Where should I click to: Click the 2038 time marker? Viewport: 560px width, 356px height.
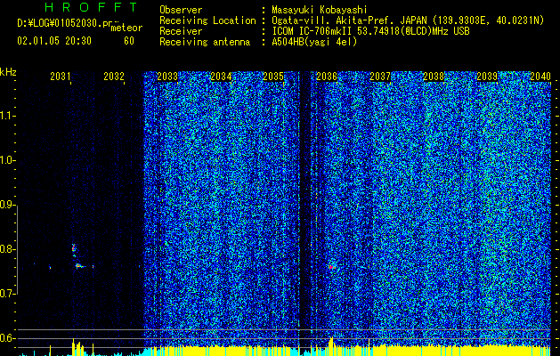434,77
